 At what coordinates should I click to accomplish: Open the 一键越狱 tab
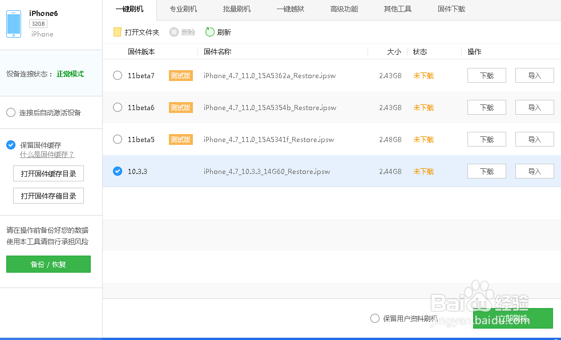click(x=290, y=9)
